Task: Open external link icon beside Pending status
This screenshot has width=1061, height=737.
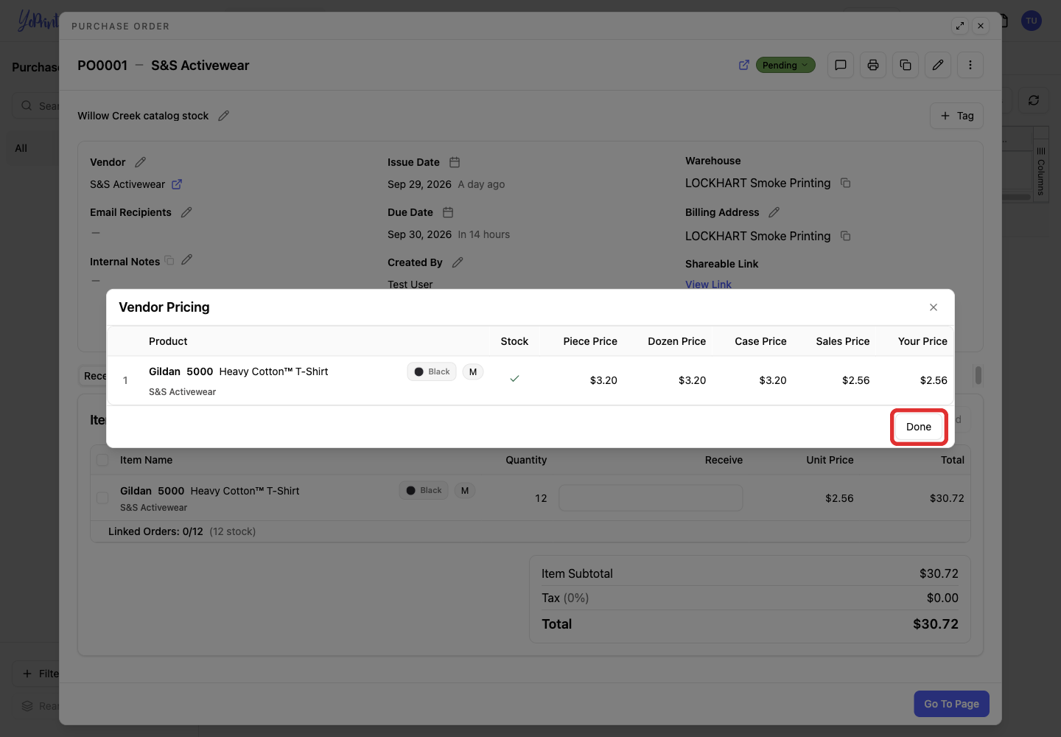Action: pyautogui.click(x=744, y=65)
